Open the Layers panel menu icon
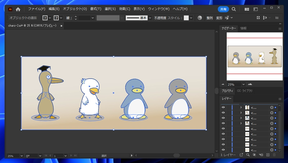Viewport: 288px width, 163px height. [x=280, y=99]
